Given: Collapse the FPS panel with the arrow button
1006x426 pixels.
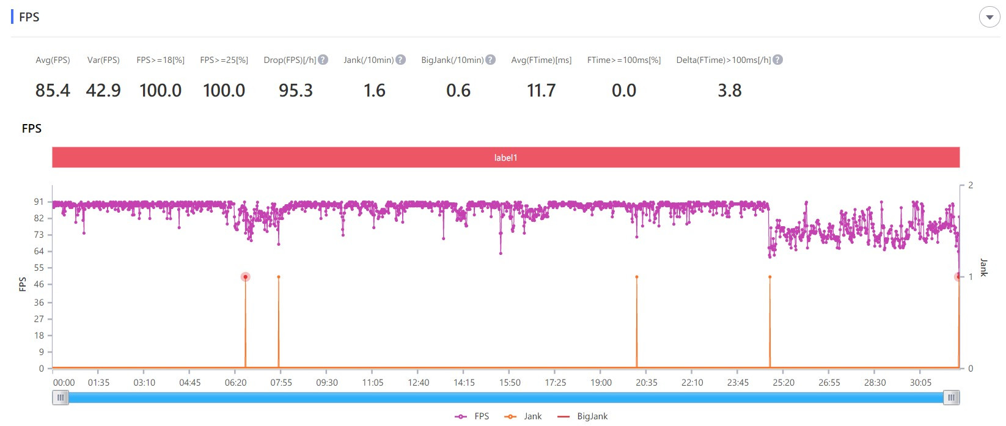Looking at the screenshot, I should pos(989,17).
